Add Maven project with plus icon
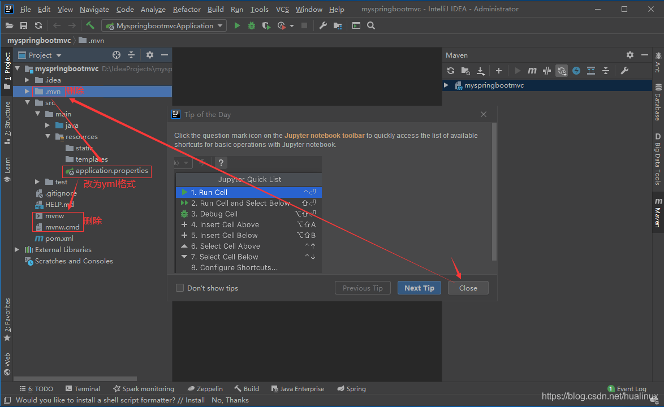The image size is (664, 407). point(499,71)
